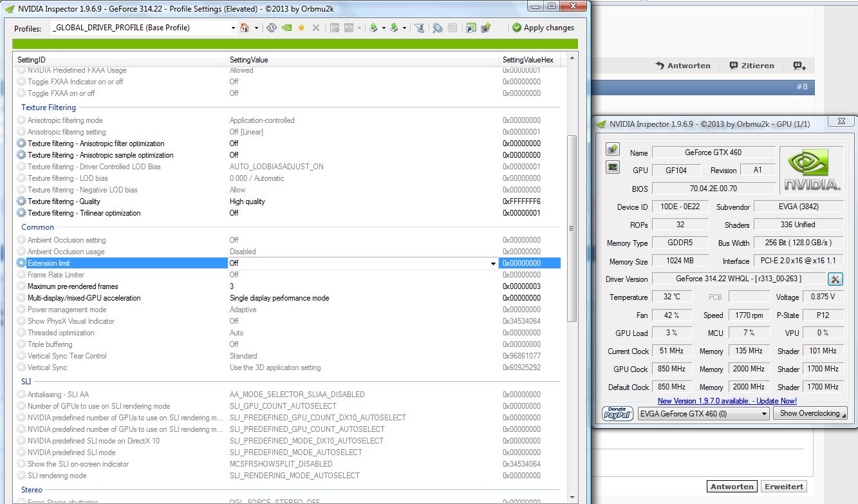Click the settings list vertical scrollbar
The height and width of the screenshot is (504, 858).
[572, 229]
